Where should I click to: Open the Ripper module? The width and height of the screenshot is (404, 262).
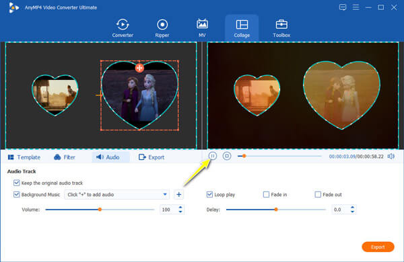(x=162, y=28)
